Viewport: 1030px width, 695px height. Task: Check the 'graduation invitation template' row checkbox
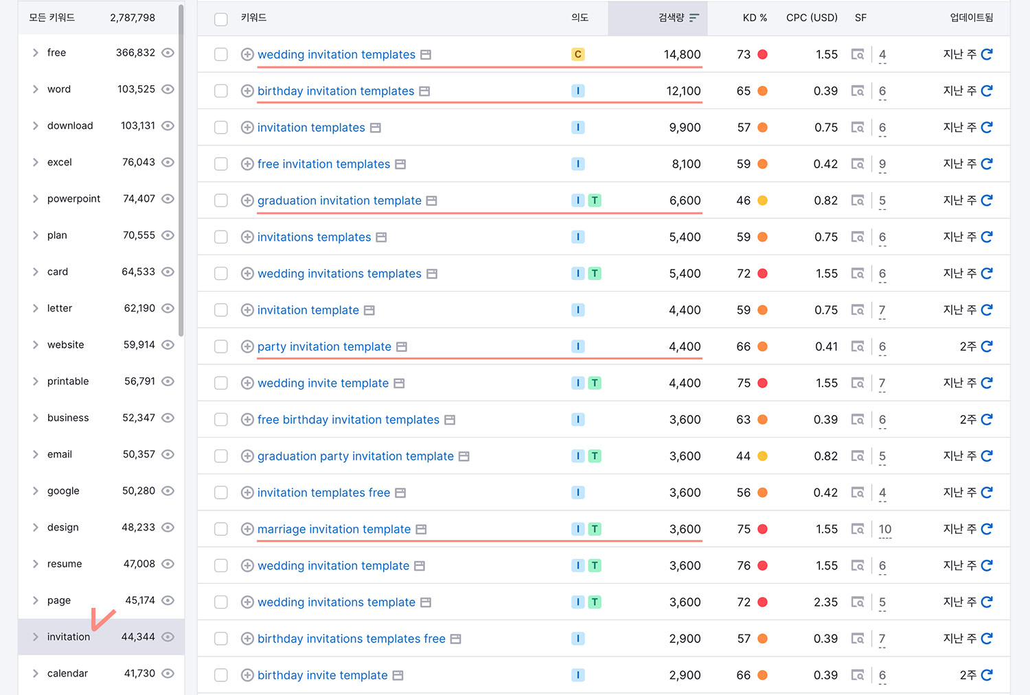pyautogui.click(x=221, y=200)
